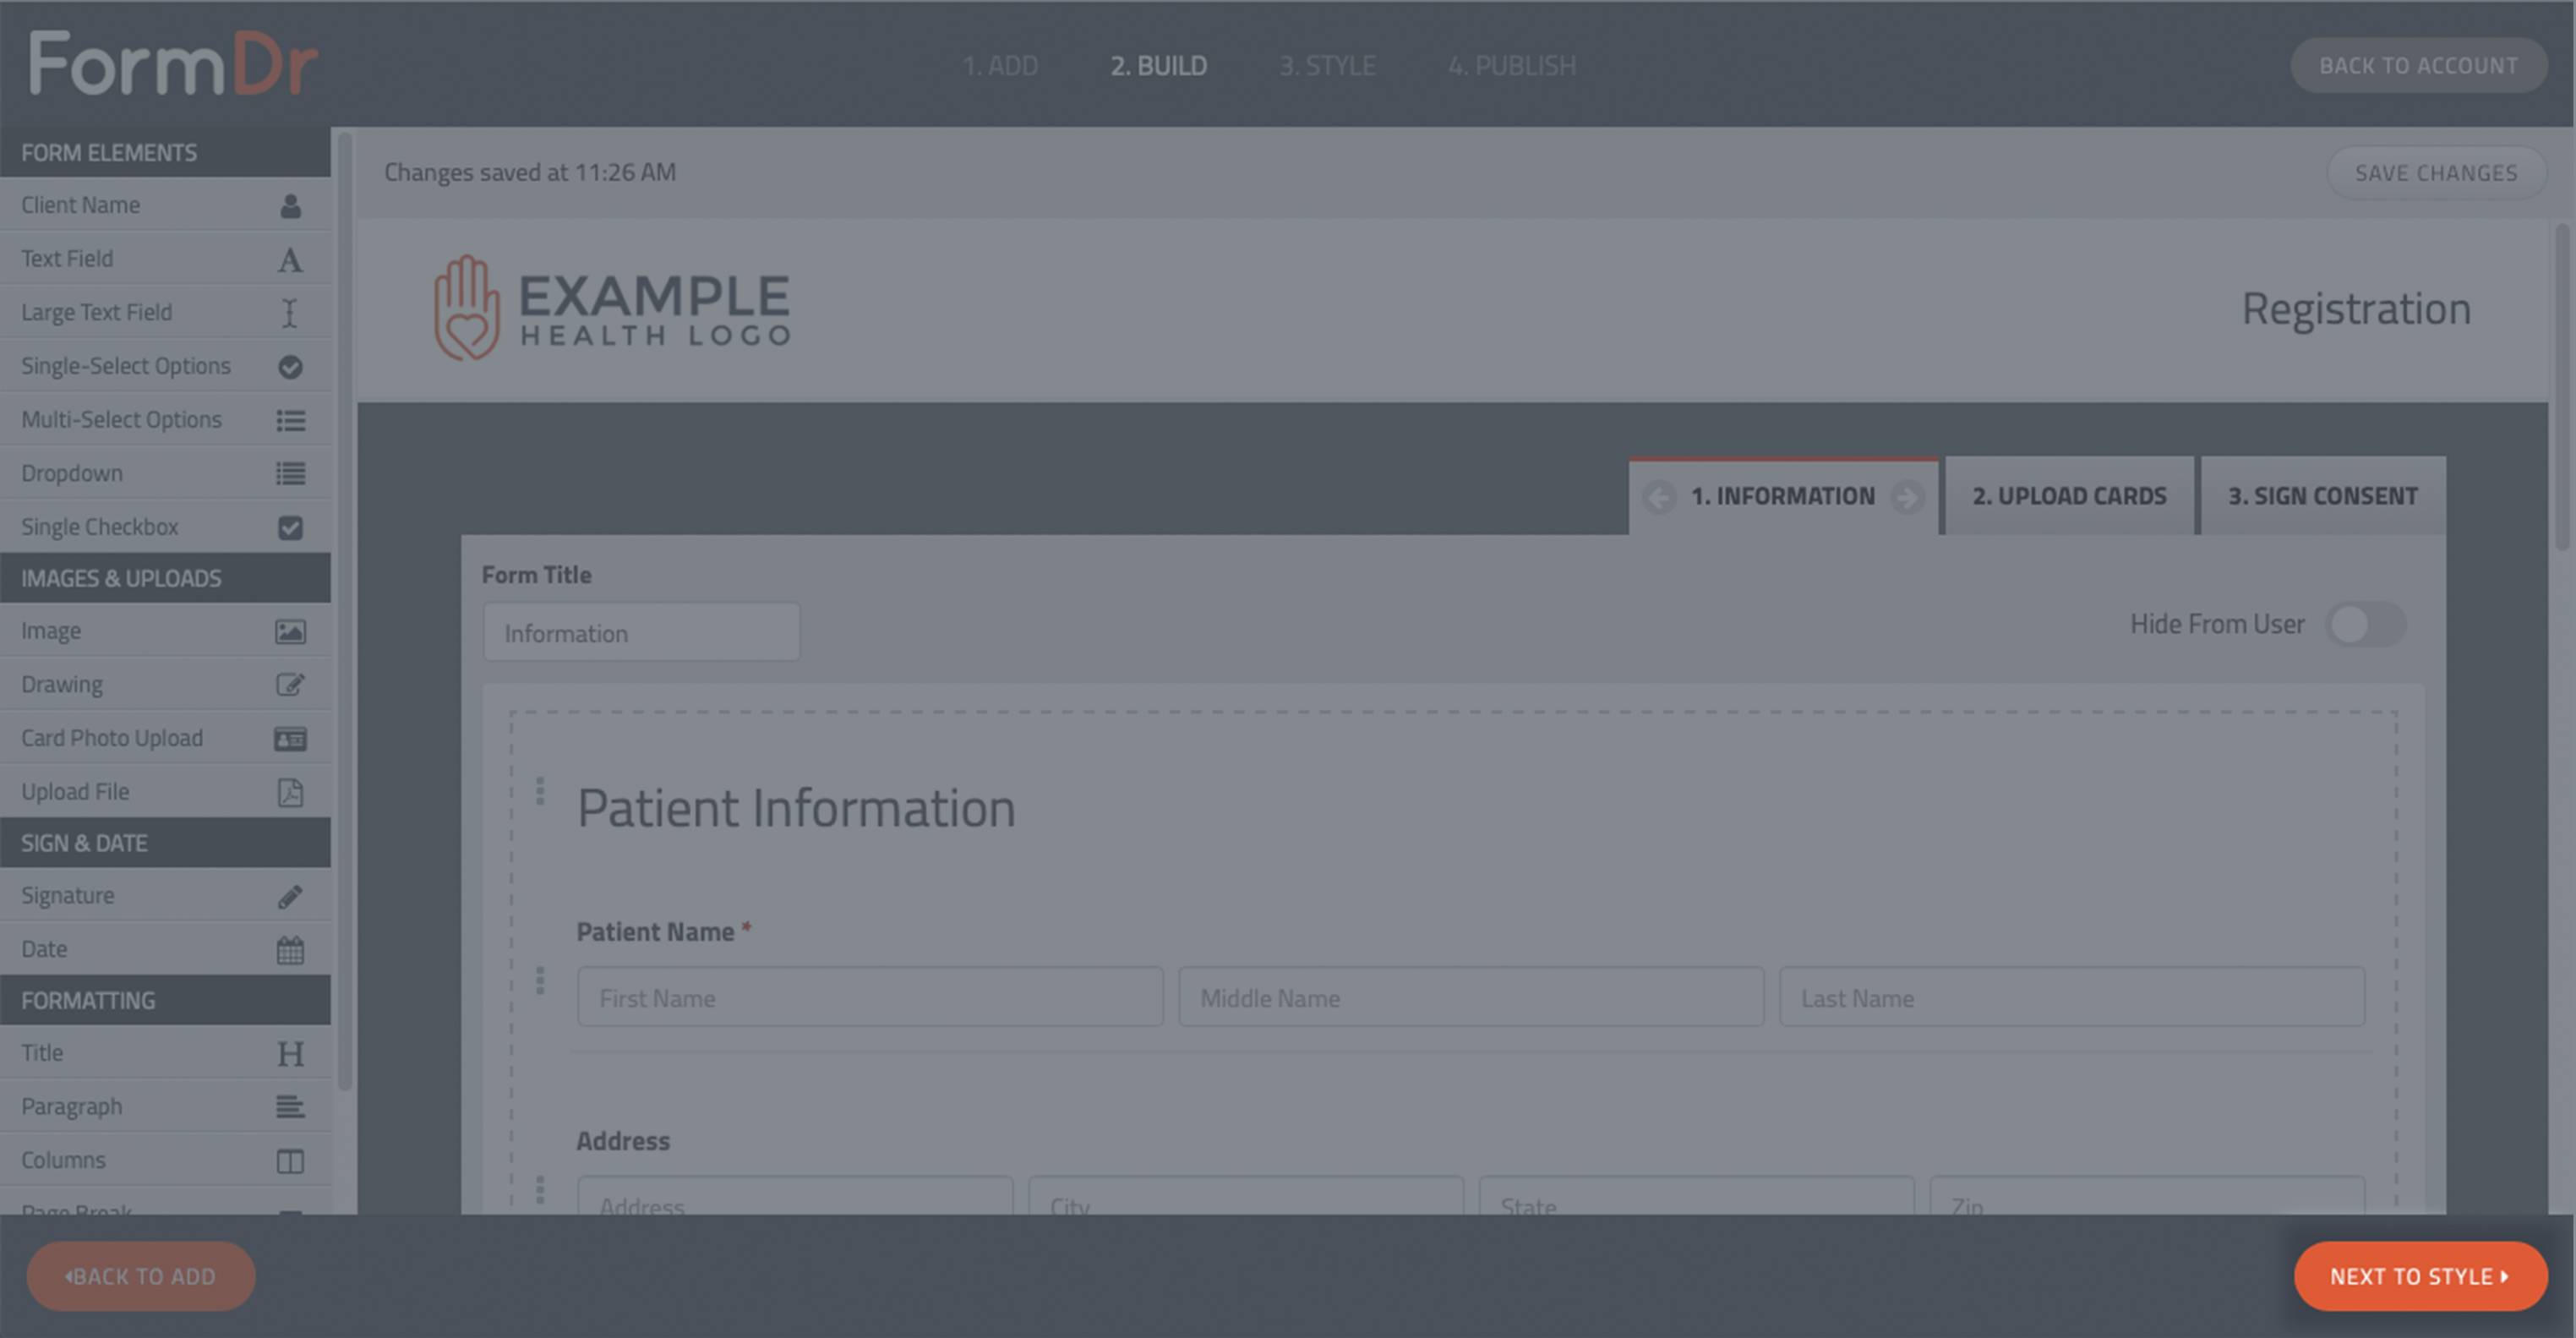Screen dimensions: 2576x1338
Task: Click left arrow on Information tab
Action: 1659,497
